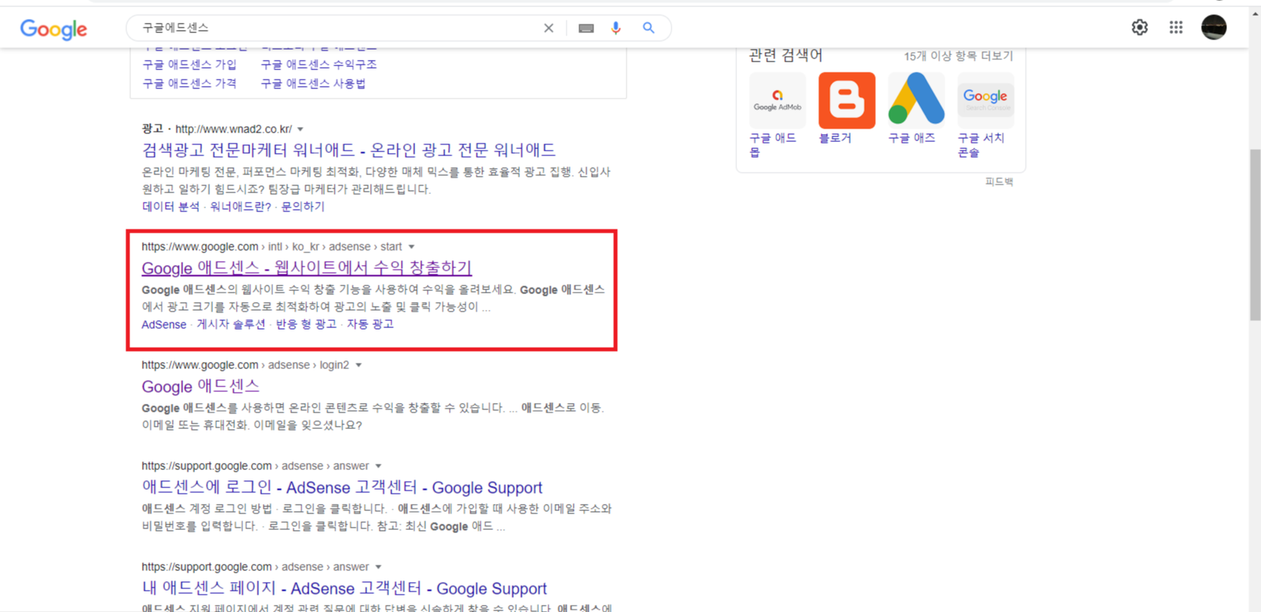Expand the wnad2.co.kr ad dropdown arrow

pyautogui.click(x=300, y=129)
